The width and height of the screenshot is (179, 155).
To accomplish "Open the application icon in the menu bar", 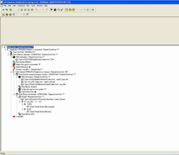I will 2,5.
